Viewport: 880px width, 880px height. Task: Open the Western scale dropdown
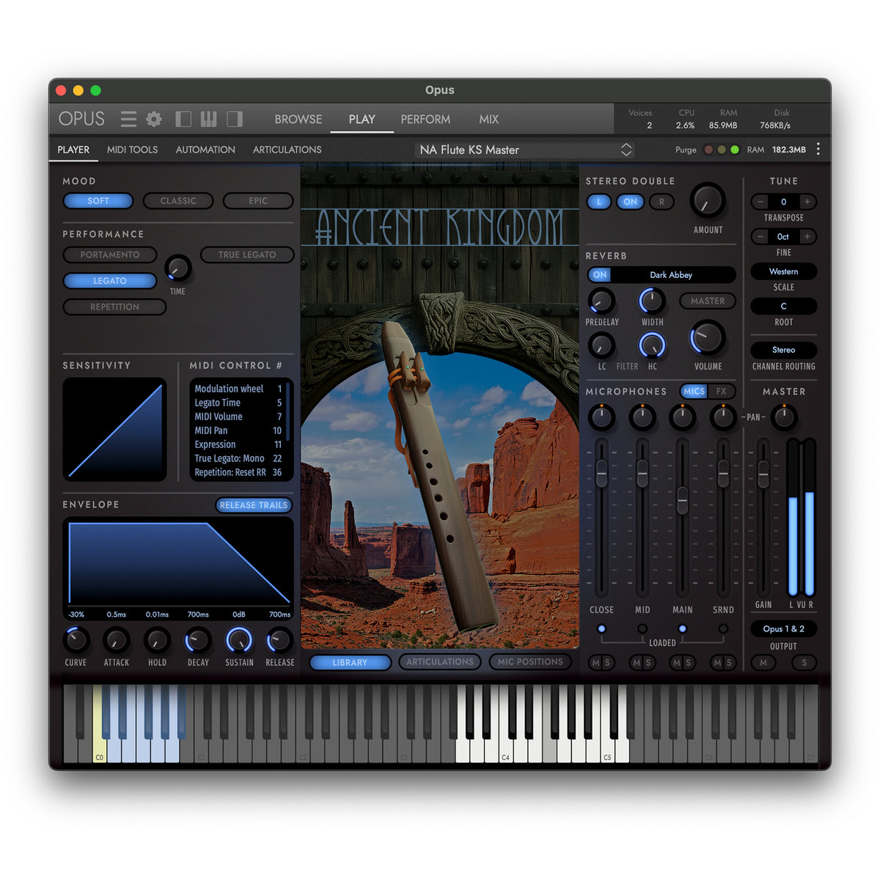coord(783,271)
